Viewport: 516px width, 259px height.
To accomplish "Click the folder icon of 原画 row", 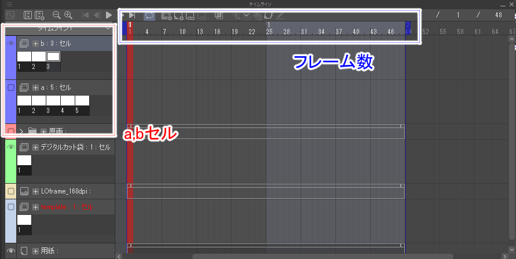I will pos(32,132).
